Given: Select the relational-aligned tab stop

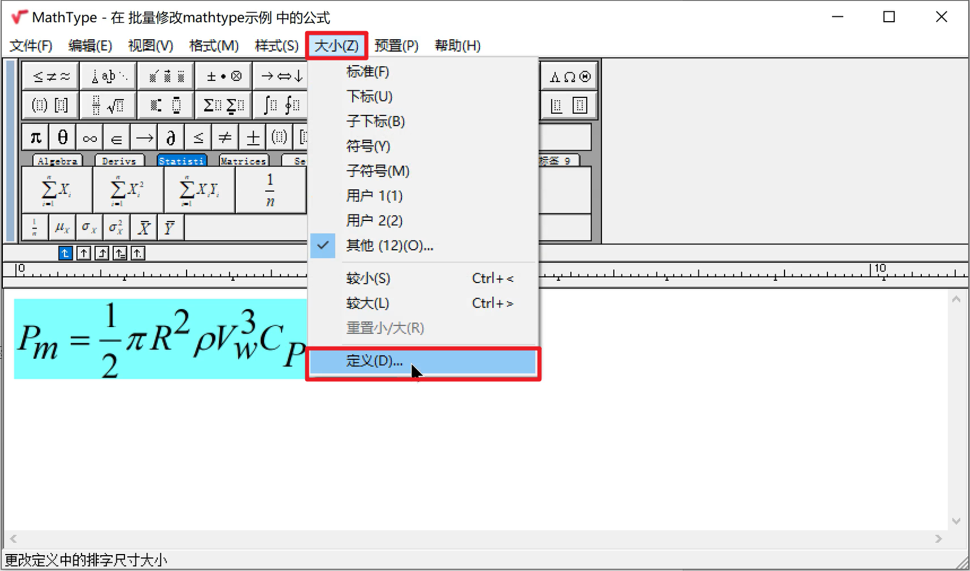Looking at the screenshot, I should (x=120, y=253).
